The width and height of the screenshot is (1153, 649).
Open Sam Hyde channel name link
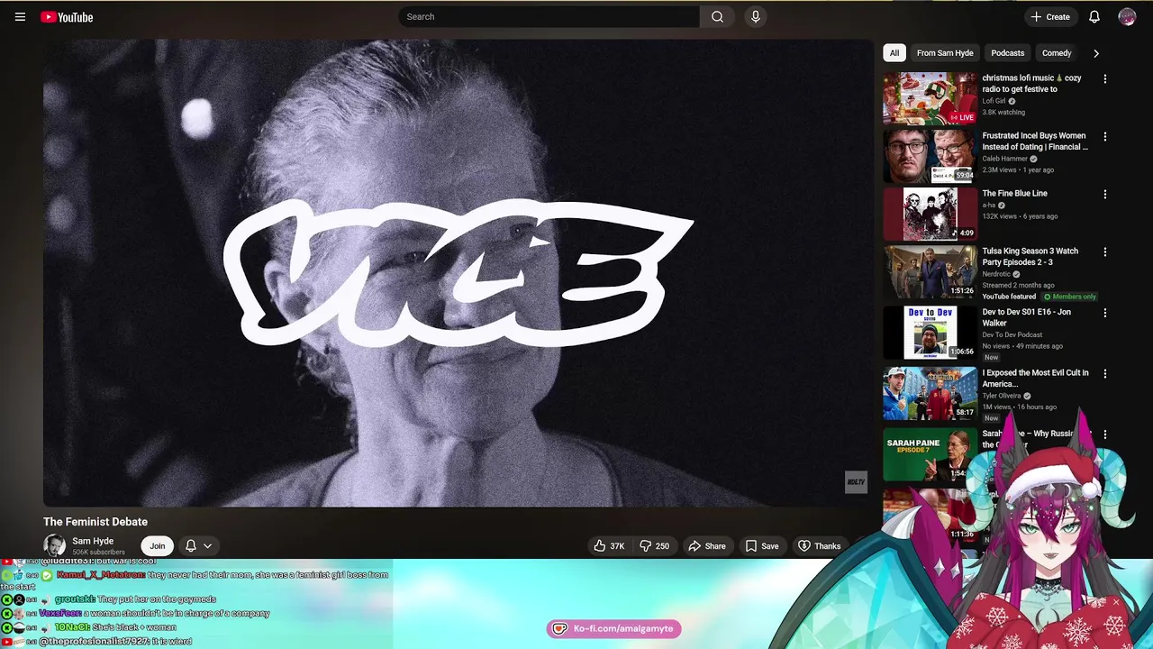[x=93, y=541]
